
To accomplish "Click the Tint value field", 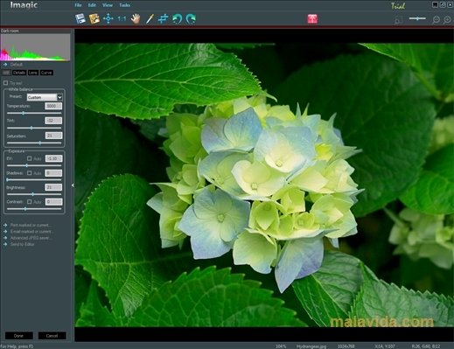I will [x=53, y=121].
